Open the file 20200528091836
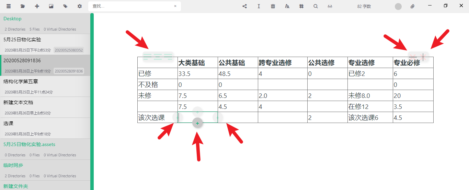Screen dimensions: 469x190 45,65
